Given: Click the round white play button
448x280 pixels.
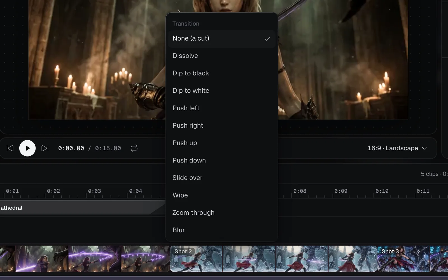Looking at the screenshot, I should (x=27, y=148).
